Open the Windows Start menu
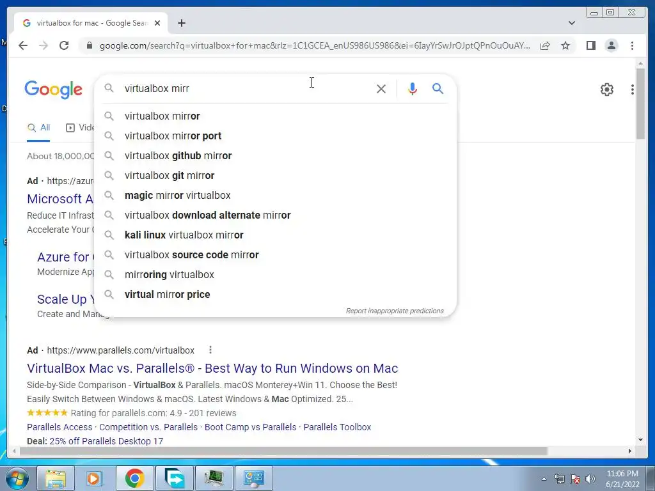Viewport: 655px width, 491px height. click(x=16, y=478)
